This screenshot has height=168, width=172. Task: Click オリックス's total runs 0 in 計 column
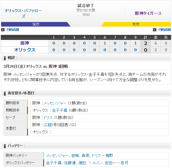click(146, 50)
